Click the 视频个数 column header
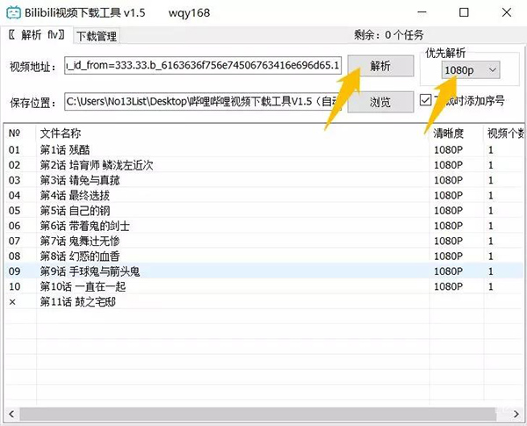This screenshot has width=527, height=426. pyautogui.click(x=505, y=134)
